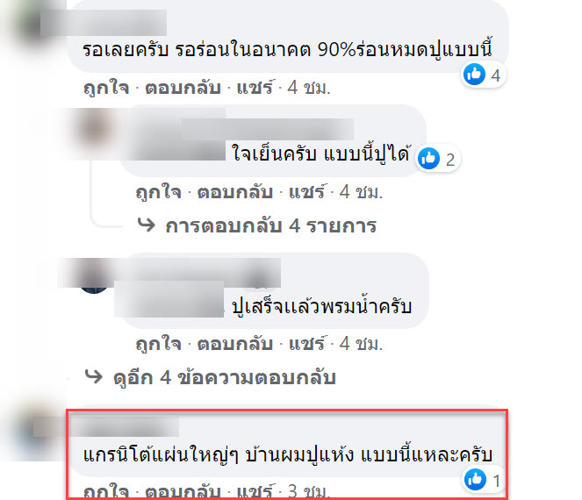Click ตอบกลับ under ใจเย็นครับ comment
The width and height of the screenshot is (582, 500).
[x=235, y=192]
